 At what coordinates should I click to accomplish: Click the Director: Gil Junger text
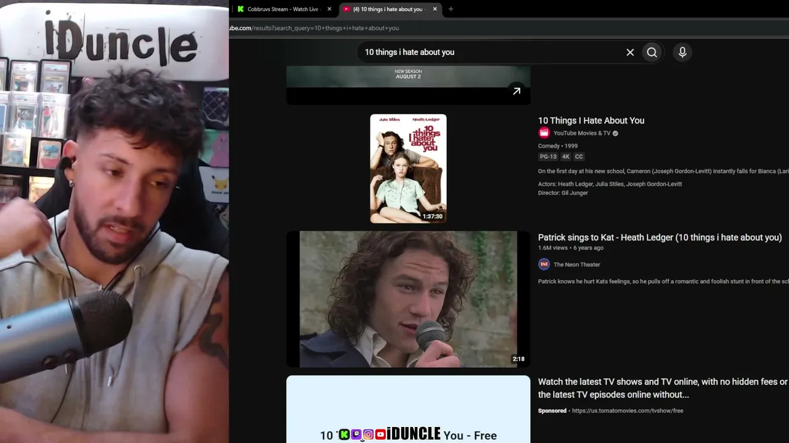click(x=563, y=193)
